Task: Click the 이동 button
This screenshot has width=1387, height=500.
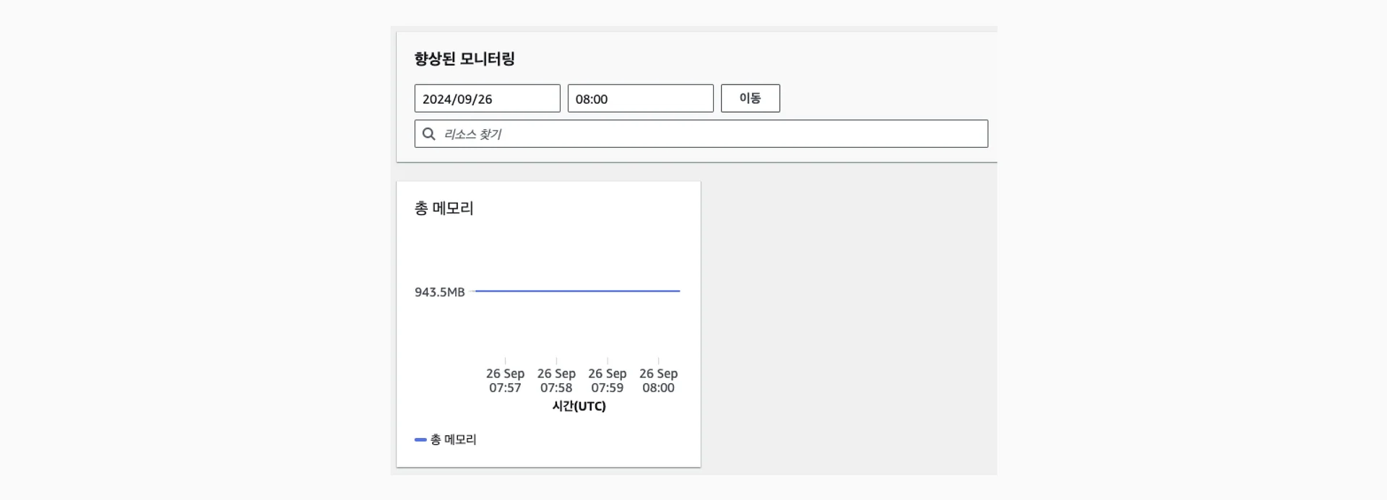Action: 750,98
